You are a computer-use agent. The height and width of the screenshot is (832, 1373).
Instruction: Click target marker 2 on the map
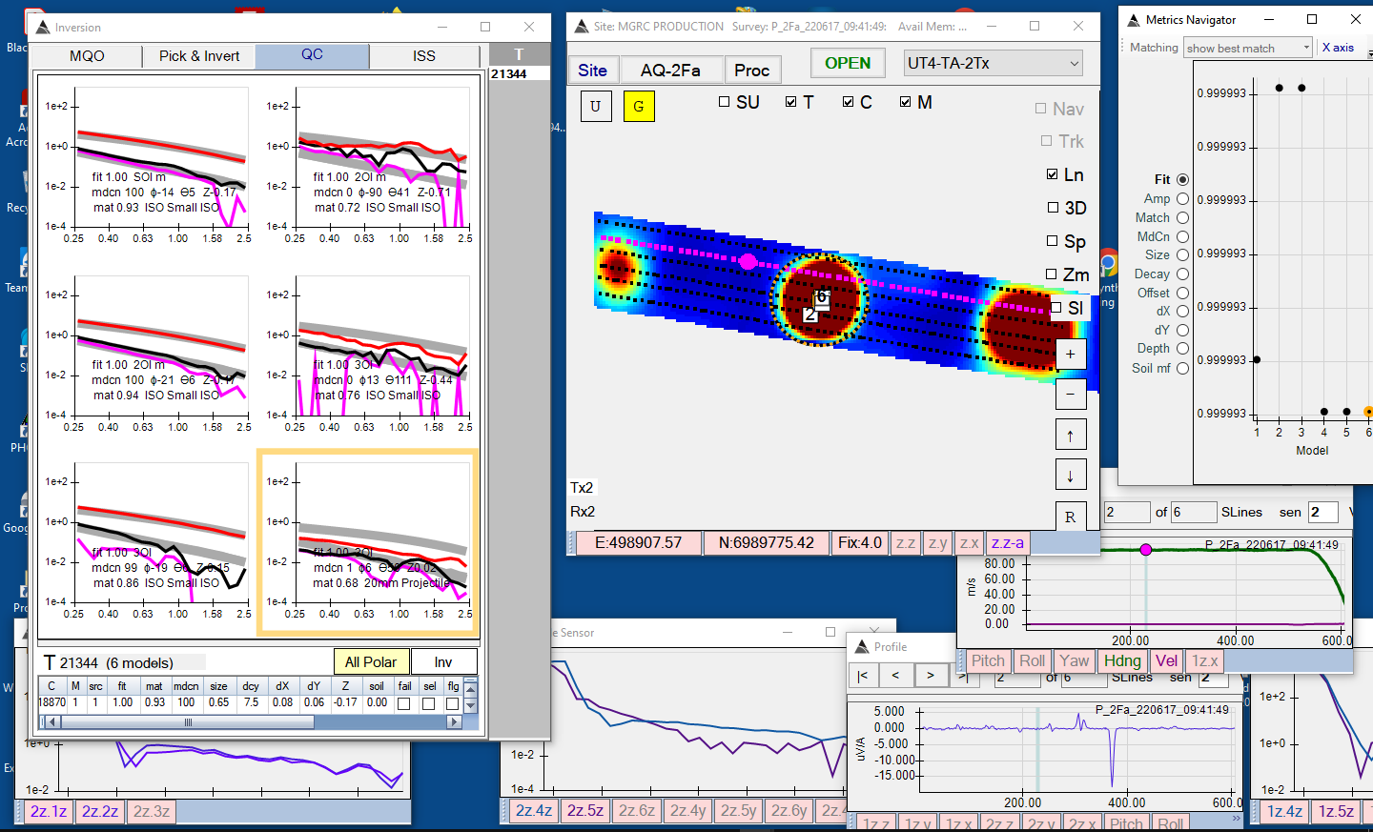[x=809, y=315]
